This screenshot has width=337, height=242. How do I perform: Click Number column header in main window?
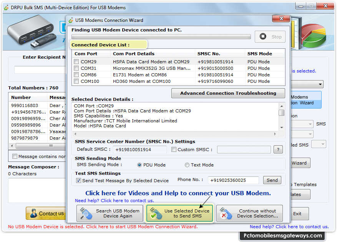(28, 97)
